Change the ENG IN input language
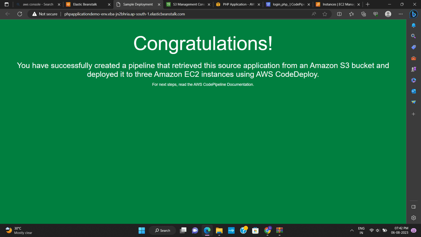 click(361, 230)
